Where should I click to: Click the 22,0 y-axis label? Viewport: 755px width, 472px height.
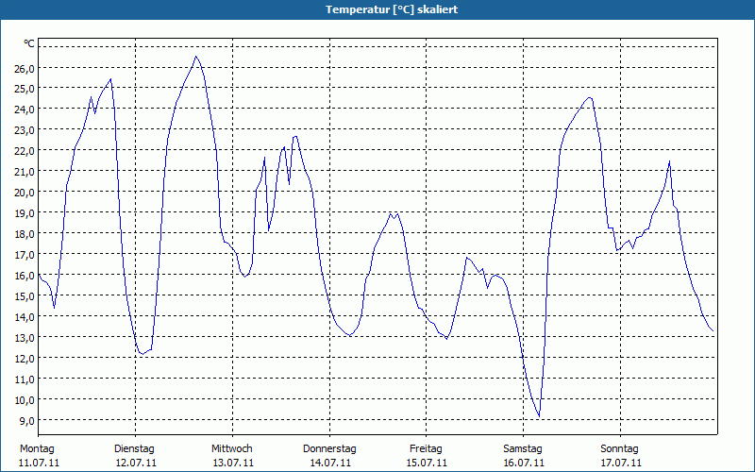point(25,151)
